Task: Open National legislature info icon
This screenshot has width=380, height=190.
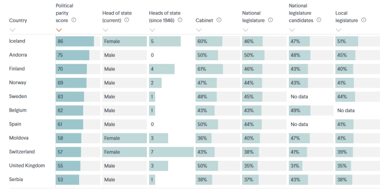Action: (x=270, y=20)
